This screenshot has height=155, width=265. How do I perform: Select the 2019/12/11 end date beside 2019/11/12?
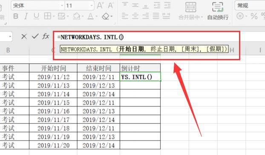[x=98, y=77]
